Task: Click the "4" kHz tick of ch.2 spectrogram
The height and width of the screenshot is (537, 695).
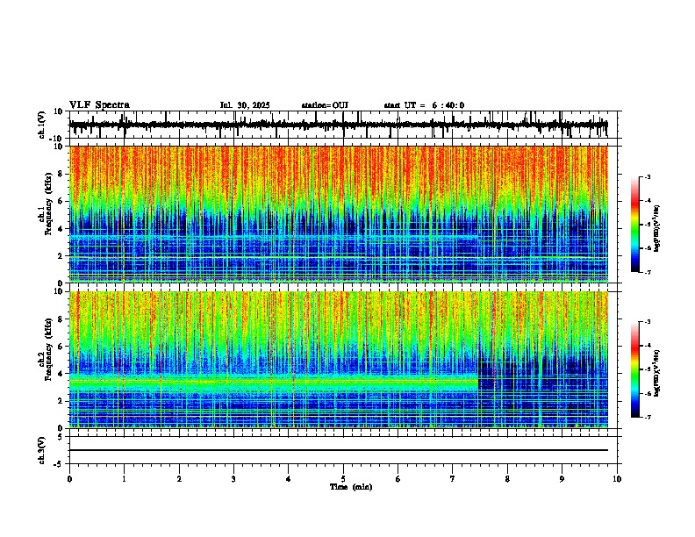Action: pos(61,374)
